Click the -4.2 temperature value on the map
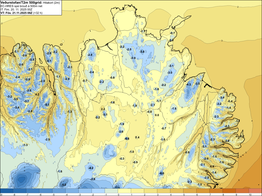Viewport: 262px width, 196px height. [91, 168]
